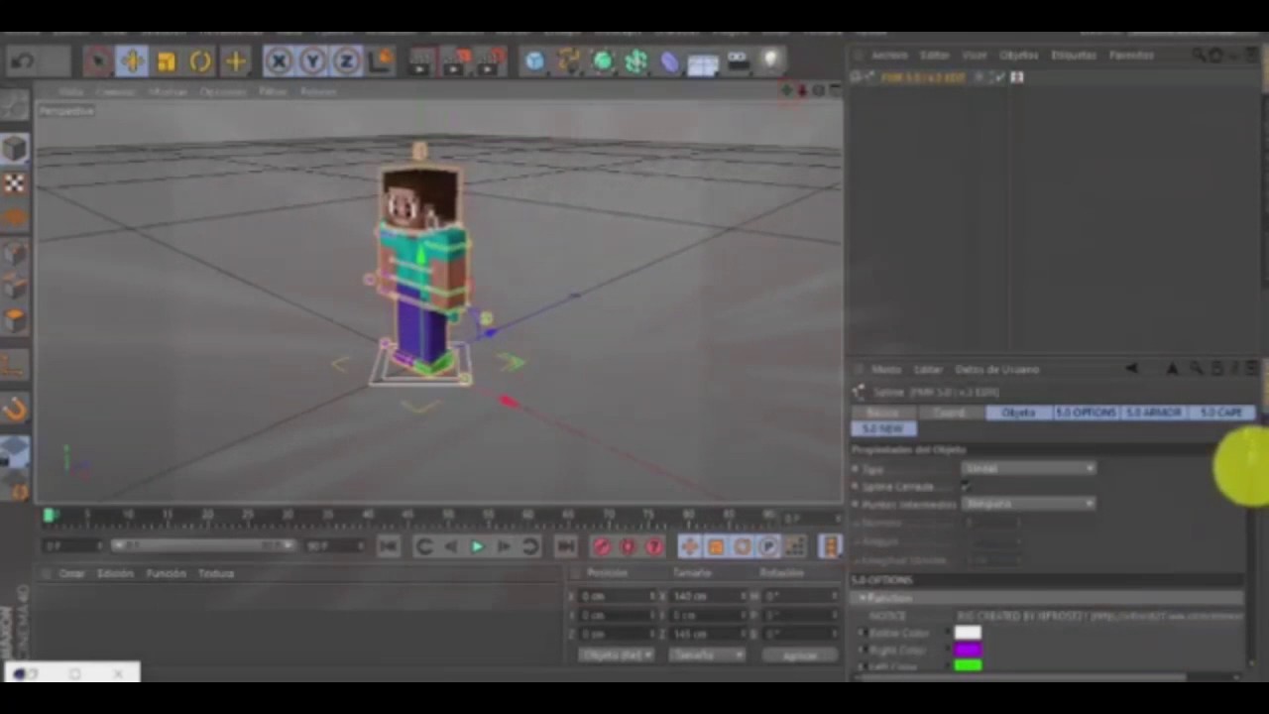Viewport: 1269px width, 714px height.
Task: Click the Perspectiva viewport label
Action: pyautogui.click(x=66, y=111)
